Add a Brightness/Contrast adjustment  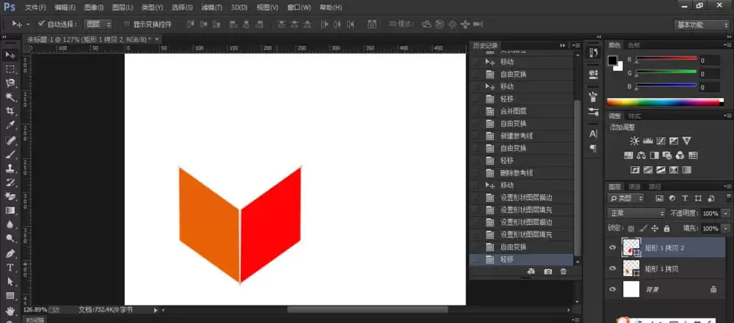pyautogui.click(x=634, y=141)
